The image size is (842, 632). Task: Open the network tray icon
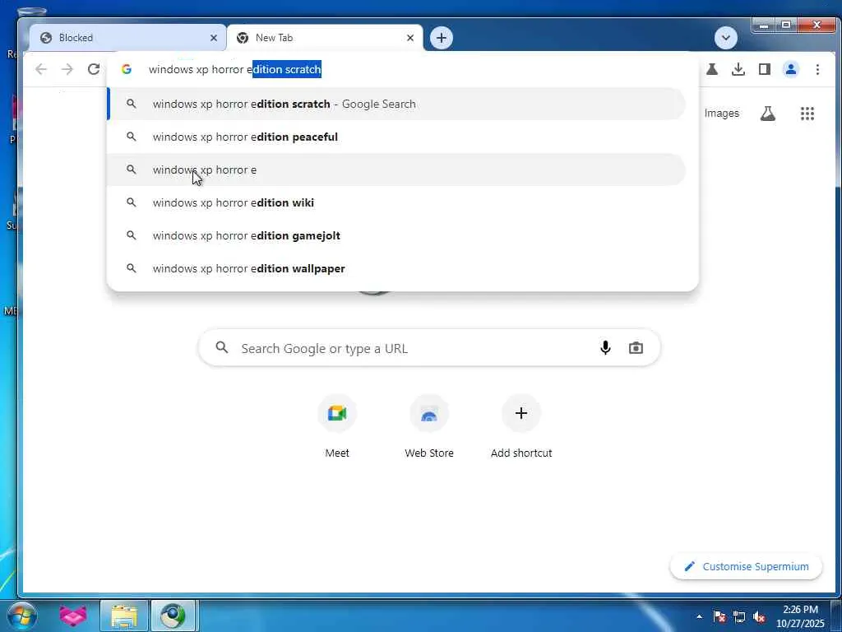point(739,616)
